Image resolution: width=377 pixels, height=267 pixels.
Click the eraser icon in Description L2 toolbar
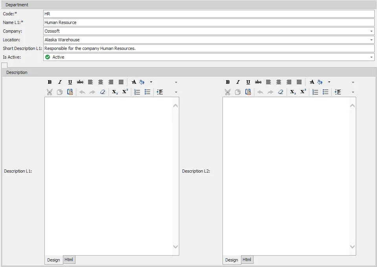click(x=281, y=92)
